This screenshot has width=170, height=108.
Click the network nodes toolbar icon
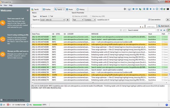[x=161, y=9]
